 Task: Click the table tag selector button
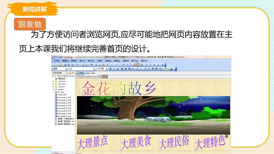[88, 76]
